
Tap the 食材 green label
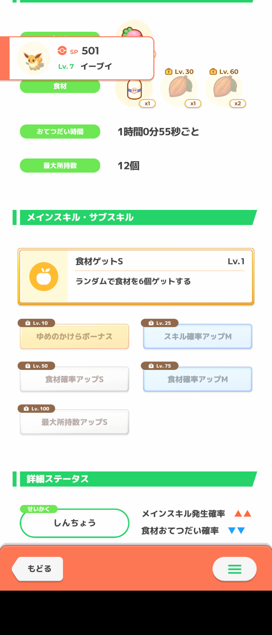coord(60,86)
